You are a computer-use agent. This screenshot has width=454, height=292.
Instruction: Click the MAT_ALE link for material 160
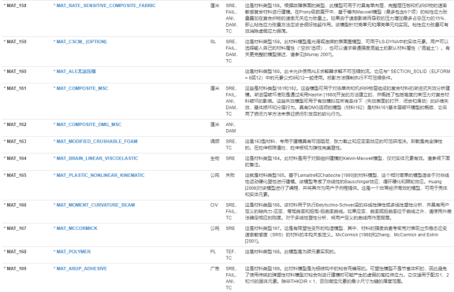click(75, 72)
